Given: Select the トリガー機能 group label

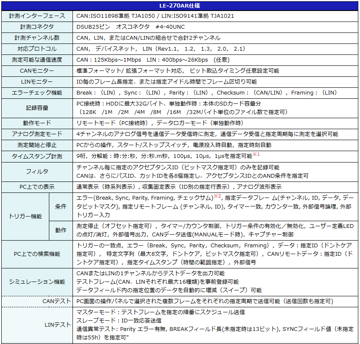Looking at the screenshot, I should click(25, 216).
